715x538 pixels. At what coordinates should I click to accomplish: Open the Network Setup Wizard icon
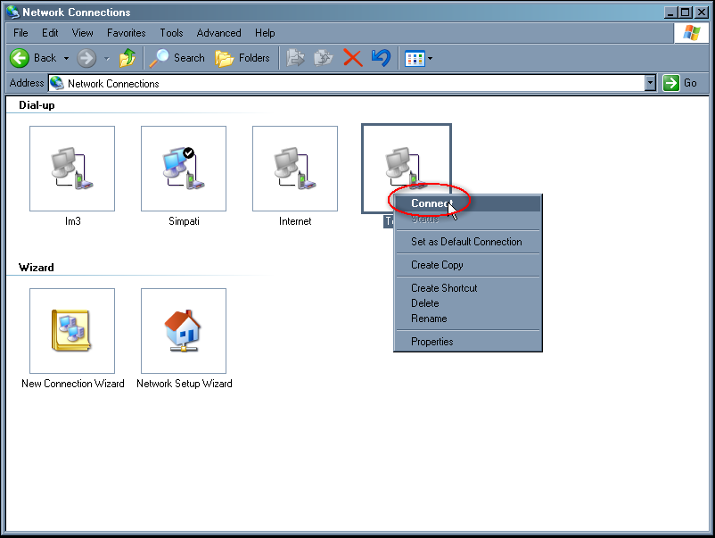tap(184, 331)
